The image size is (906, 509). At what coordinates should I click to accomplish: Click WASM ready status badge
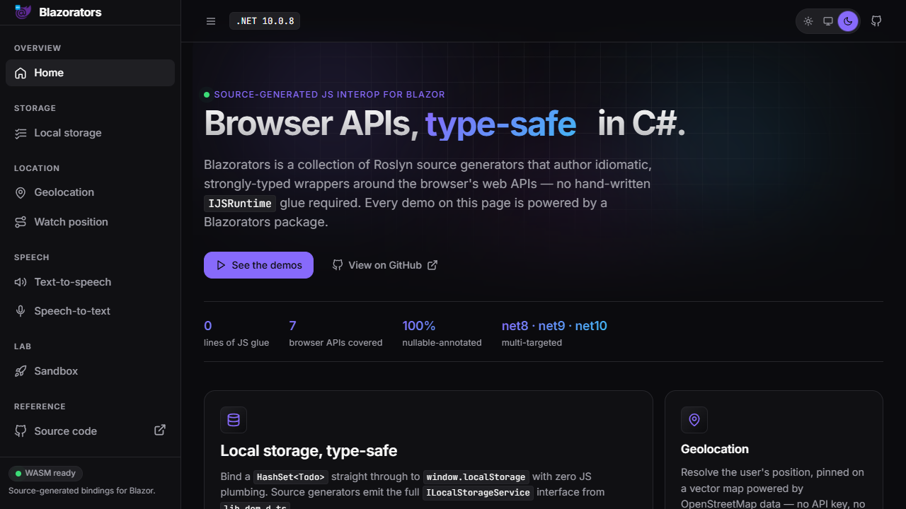click(46, 474)
